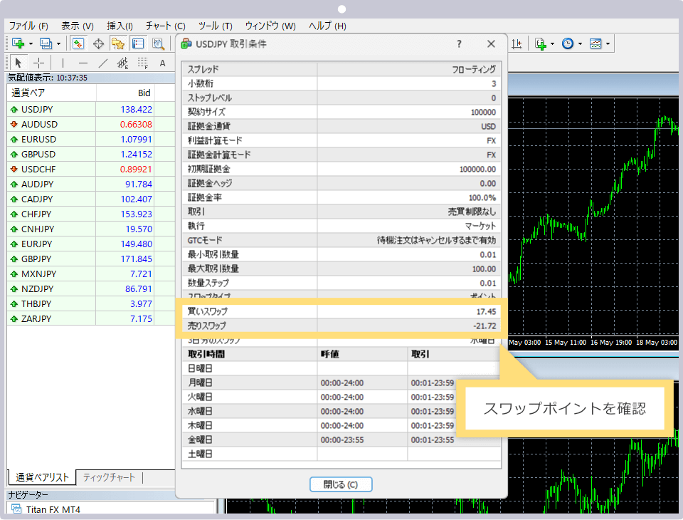
Task: Click the Periods clock icon
Action: click(568, 43)
